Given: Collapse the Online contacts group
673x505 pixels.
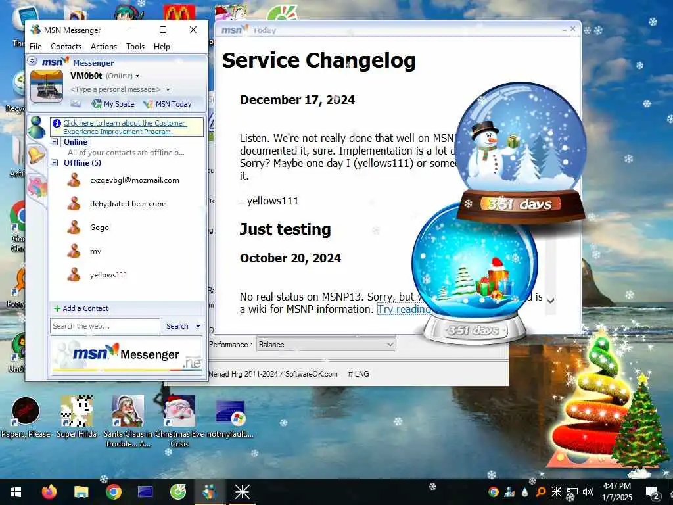Looking at the screenshot, I should tap(55, 142).
